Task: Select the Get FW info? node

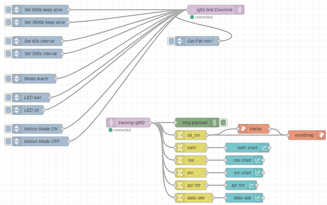Action: pyautogui.click(x=197, y=41)
